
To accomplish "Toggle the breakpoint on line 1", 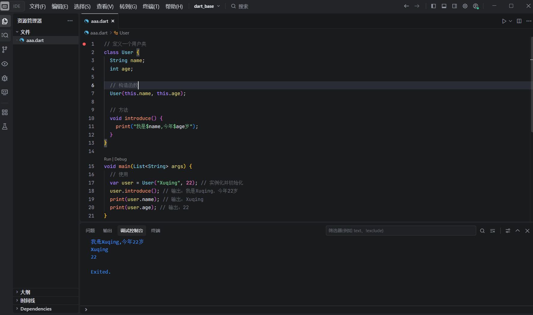I will pyautogui.click(x=84, y=44).
